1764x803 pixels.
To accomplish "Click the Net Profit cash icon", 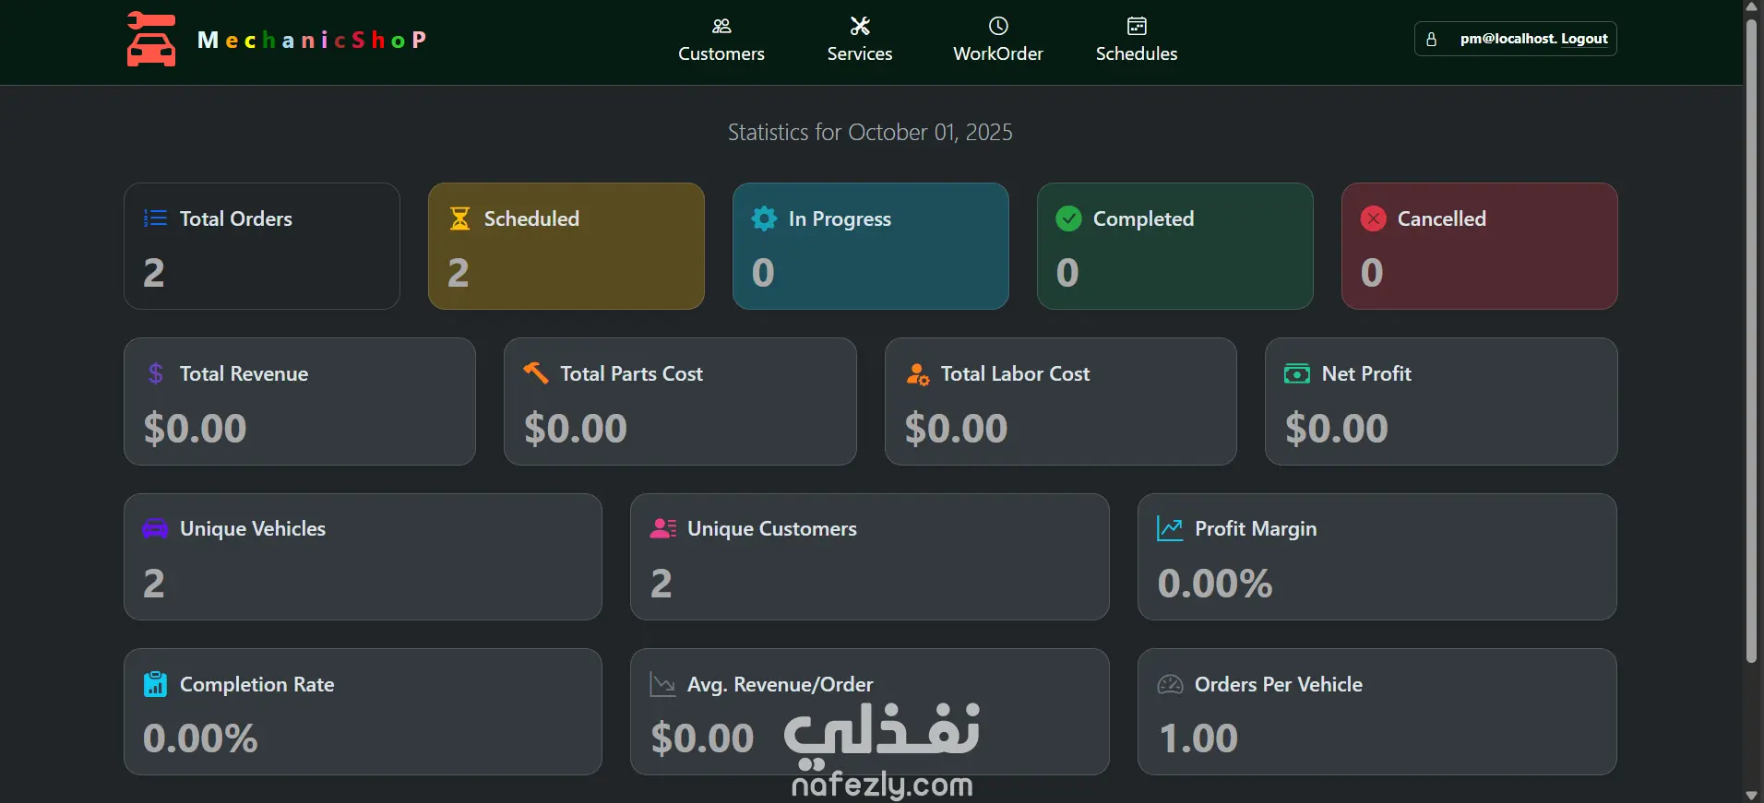I will click(1297, 373).
